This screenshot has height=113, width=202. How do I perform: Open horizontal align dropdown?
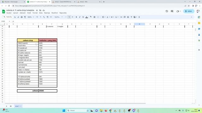(104, 17)
